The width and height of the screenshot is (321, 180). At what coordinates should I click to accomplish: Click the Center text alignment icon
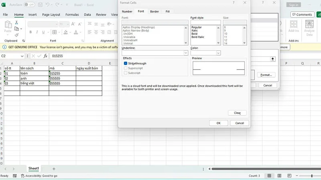(x=96, y=32)
